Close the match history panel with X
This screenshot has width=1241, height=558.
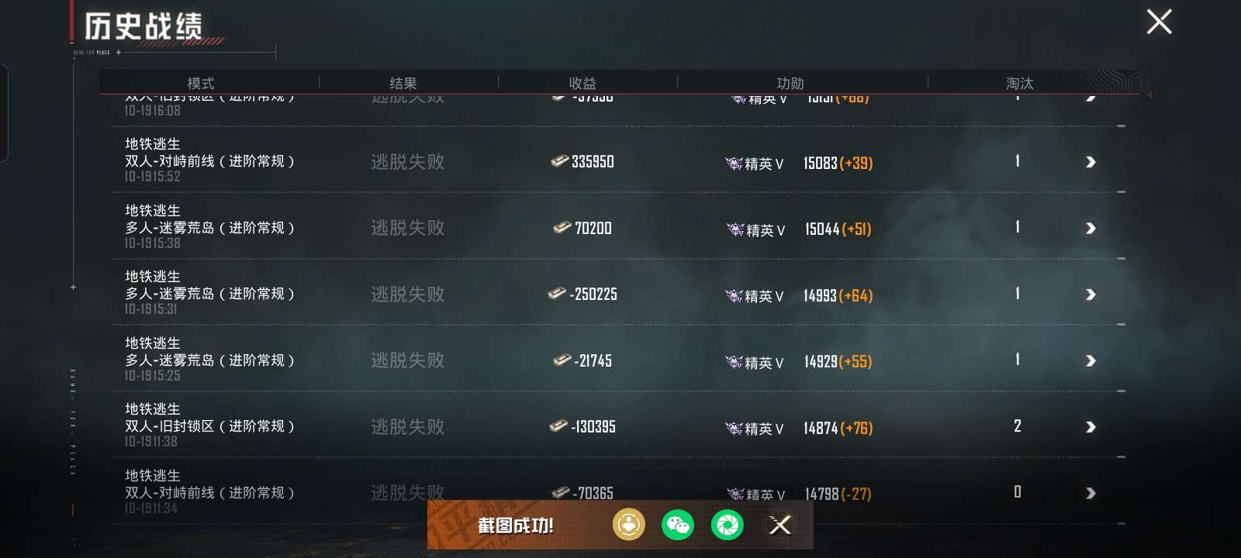click(x=1159, y=22)
